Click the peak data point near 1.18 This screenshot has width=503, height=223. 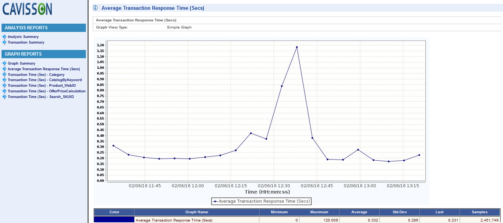tap(297, 47)
